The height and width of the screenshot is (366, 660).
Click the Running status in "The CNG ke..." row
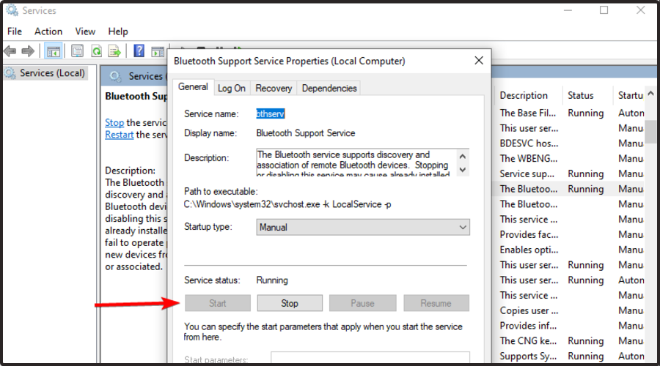[585, 341]
